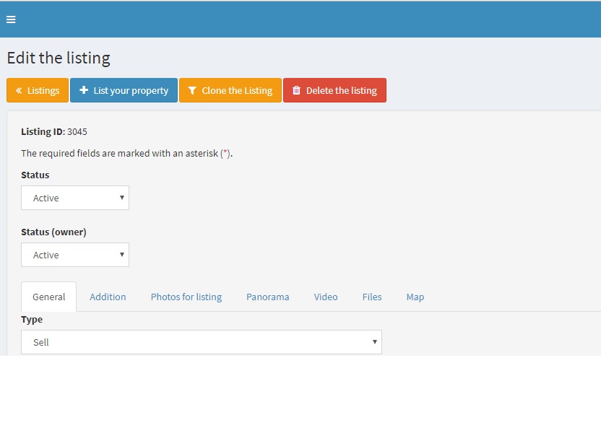The height and width of the screenshot is (433, 601).
Task: Switch to the Addition tab
Action: click(x=108, y=297)
